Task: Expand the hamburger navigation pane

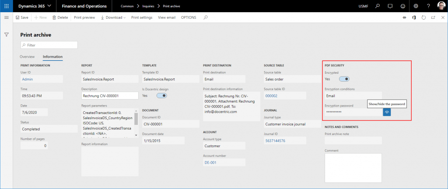Action: (7, 17)
